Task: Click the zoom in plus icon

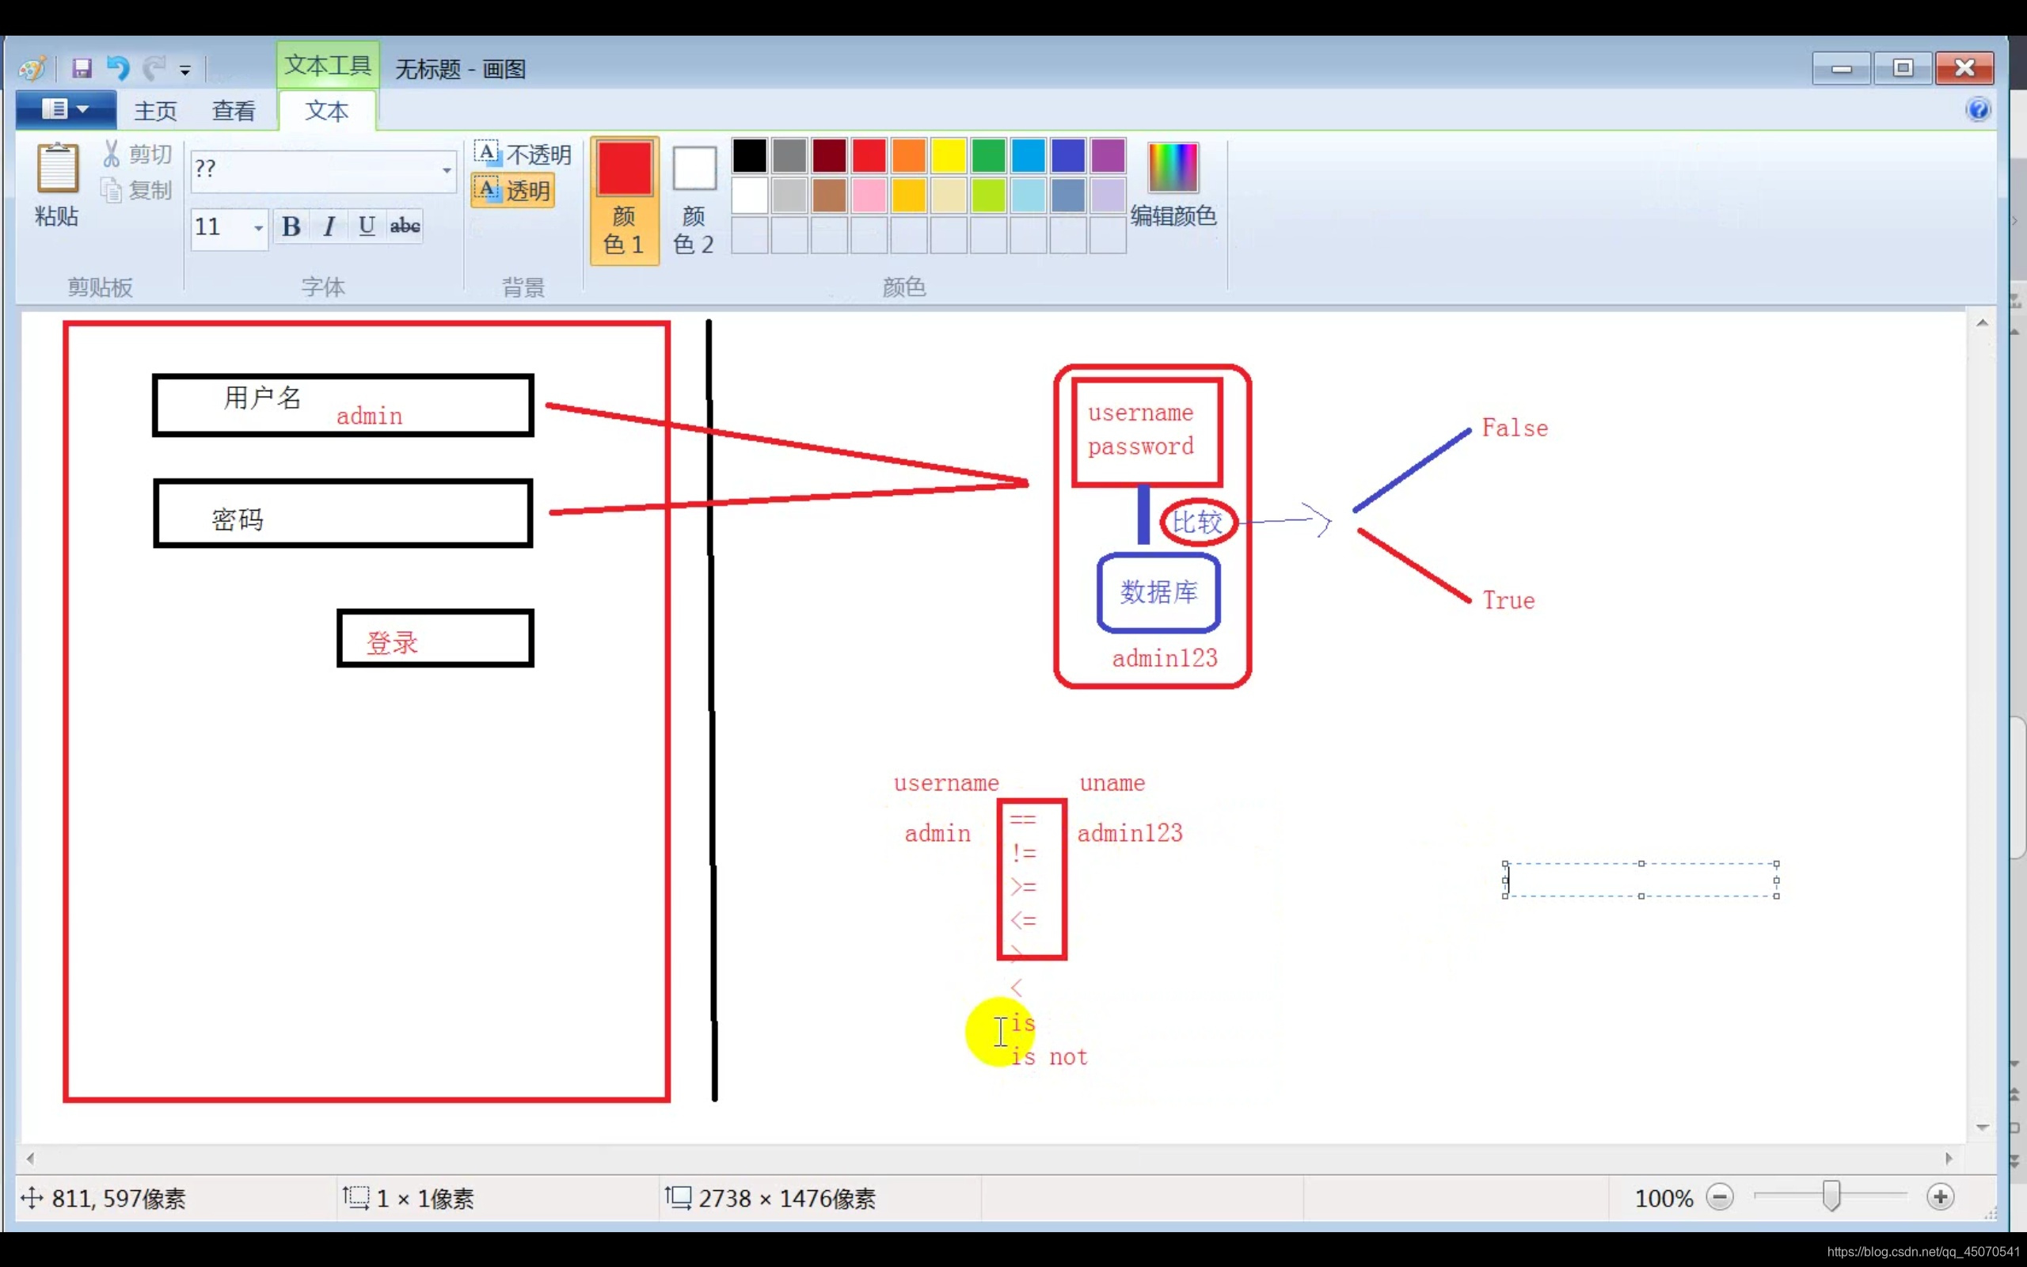Action: [x=1940, y=1197]
